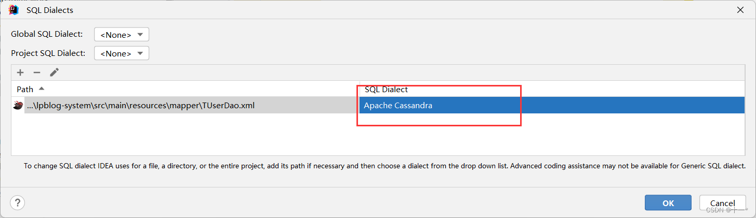Click the remove path minus icon
756x218 pixels.
36,72
